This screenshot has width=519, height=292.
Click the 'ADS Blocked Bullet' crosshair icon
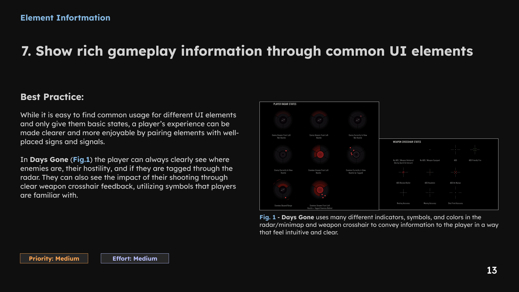click(x=403, y=172)
